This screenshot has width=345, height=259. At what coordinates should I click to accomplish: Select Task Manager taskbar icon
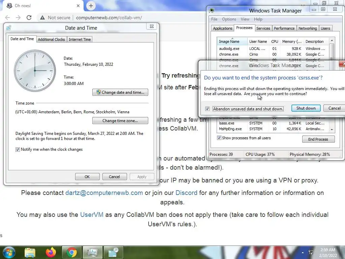click(93, 252)
